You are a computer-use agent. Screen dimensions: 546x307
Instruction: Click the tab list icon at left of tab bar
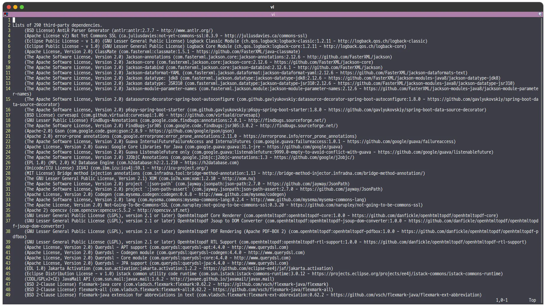(x=6, y=14)
